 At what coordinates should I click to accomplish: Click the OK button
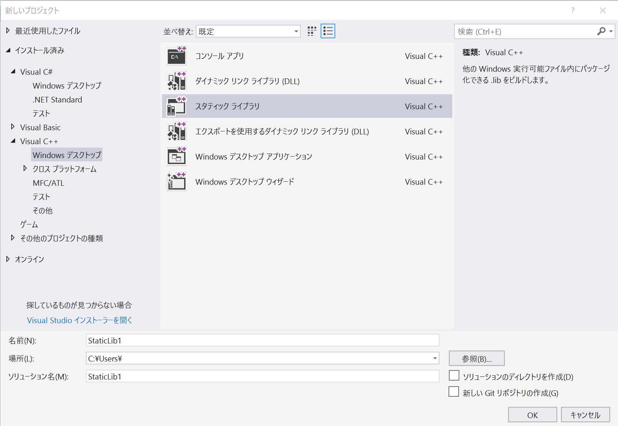coord(532,415)
